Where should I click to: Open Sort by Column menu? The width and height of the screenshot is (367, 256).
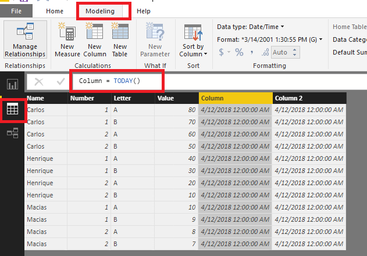click(x=193, y=40)
